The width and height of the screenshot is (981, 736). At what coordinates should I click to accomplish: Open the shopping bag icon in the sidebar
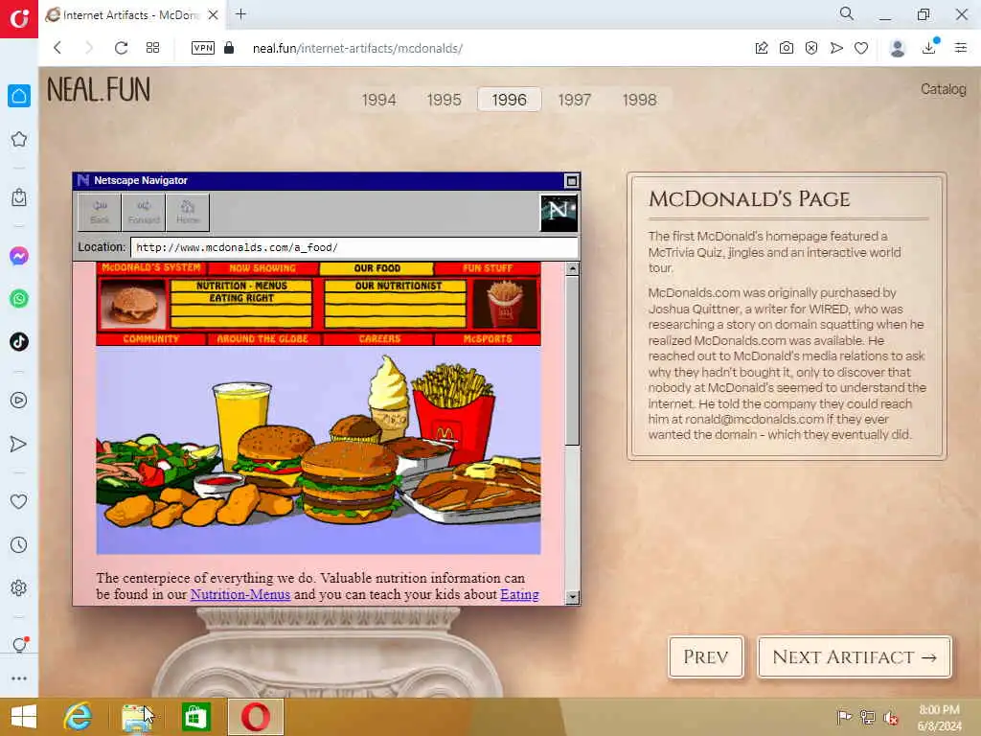click(x=19, y=197)
